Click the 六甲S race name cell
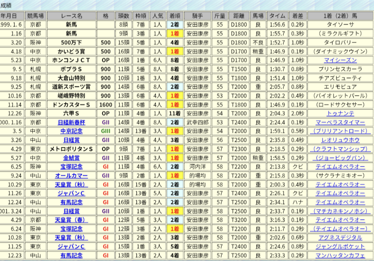The image size is (374, 261). (71, 114)
